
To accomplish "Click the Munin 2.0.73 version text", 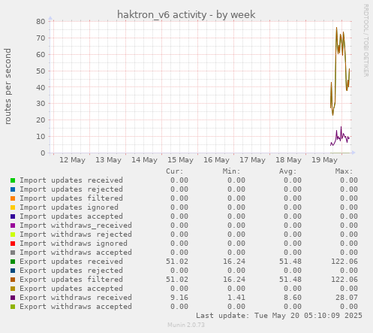I will (x=186, y=325).
